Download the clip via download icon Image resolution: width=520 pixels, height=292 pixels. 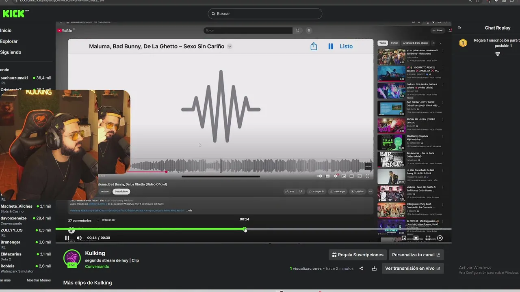tap(374, 268)
